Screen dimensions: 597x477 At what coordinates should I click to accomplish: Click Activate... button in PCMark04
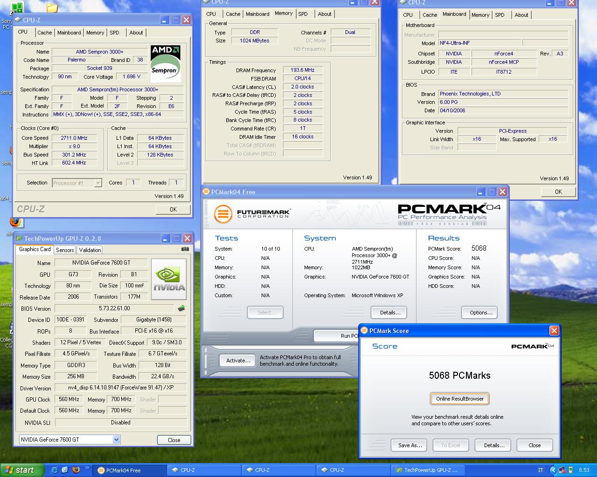tap(238, 361)
